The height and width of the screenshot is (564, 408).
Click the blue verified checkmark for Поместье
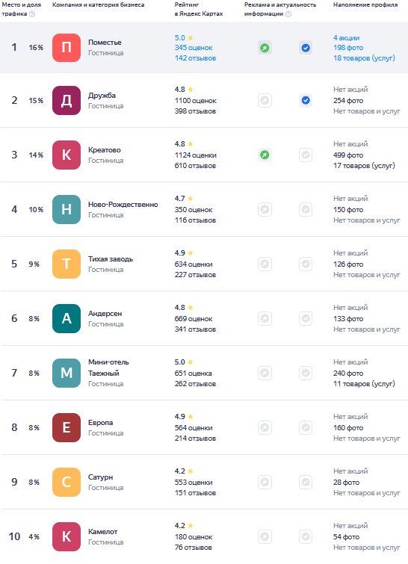306,48
